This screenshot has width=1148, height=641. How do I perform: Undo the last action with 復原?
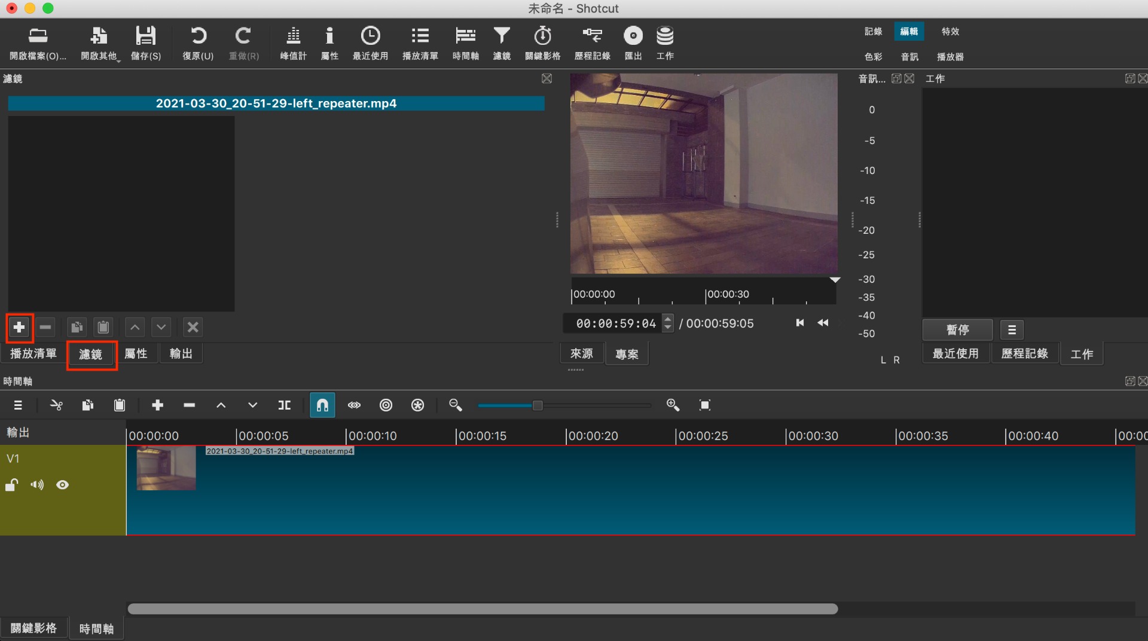198,43
